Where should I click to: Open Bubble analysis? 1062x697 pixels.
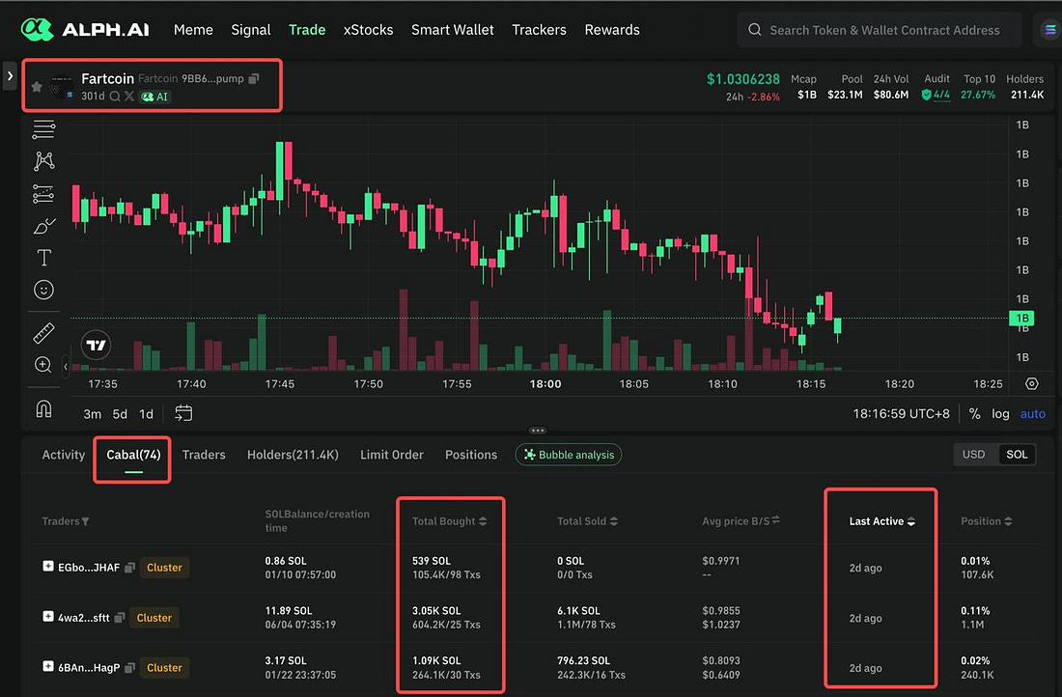click(x=569, y=455)
